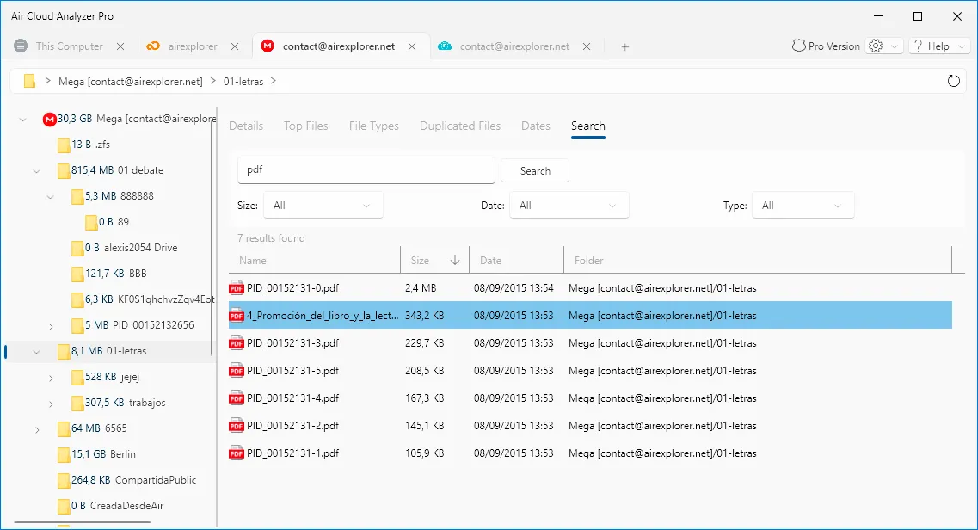The image size is (978, 530).
Task: Open the settings gear icon
Action: coord(876,46)
